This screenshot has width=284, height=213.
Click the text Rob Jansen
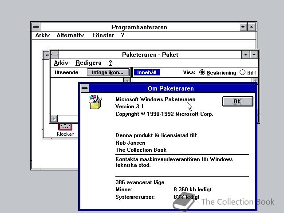coord(130,143)
